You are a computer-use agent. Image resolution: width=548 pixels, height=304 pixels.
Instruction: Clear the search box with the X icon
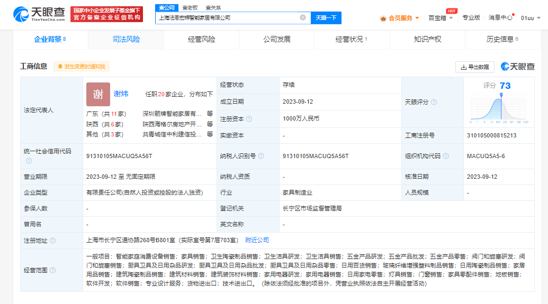pyautogui.click(x=303, y=17)
